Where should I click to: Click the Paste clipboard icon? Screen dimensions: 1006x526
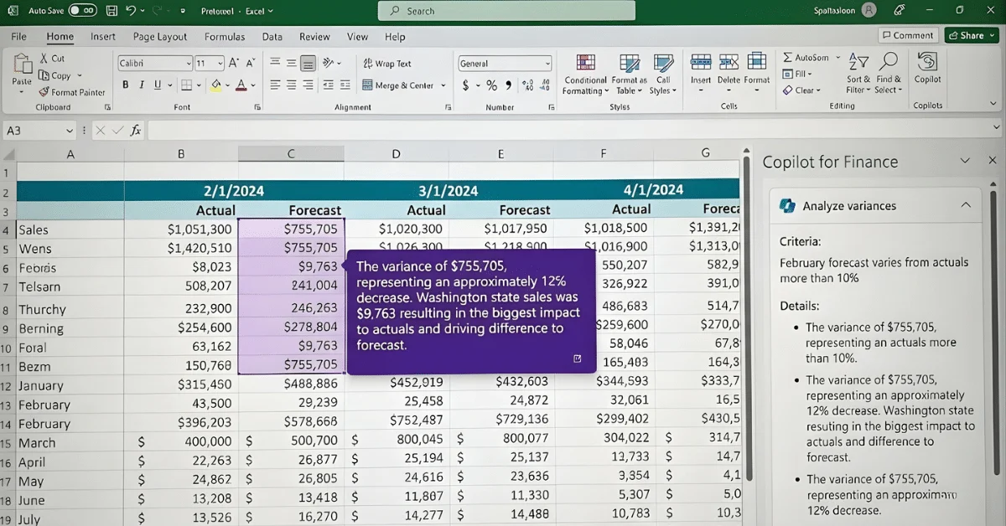tap(22, 65)
